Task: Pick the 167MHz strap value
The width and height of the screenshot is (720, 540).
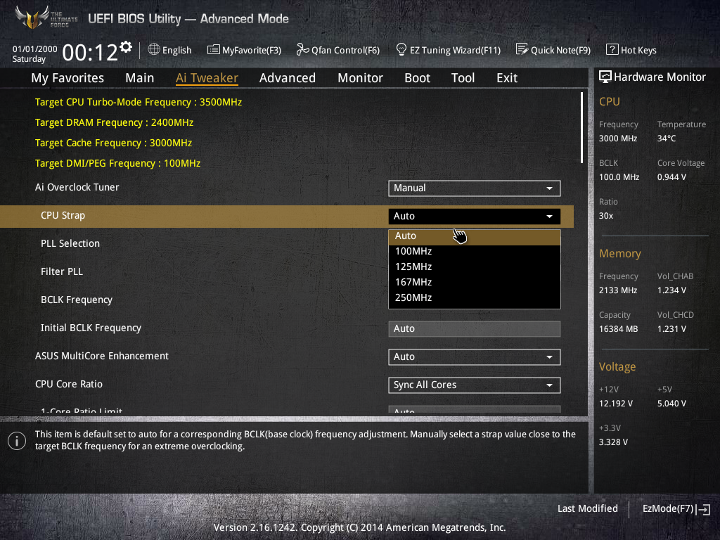Action: click(475, 283)
